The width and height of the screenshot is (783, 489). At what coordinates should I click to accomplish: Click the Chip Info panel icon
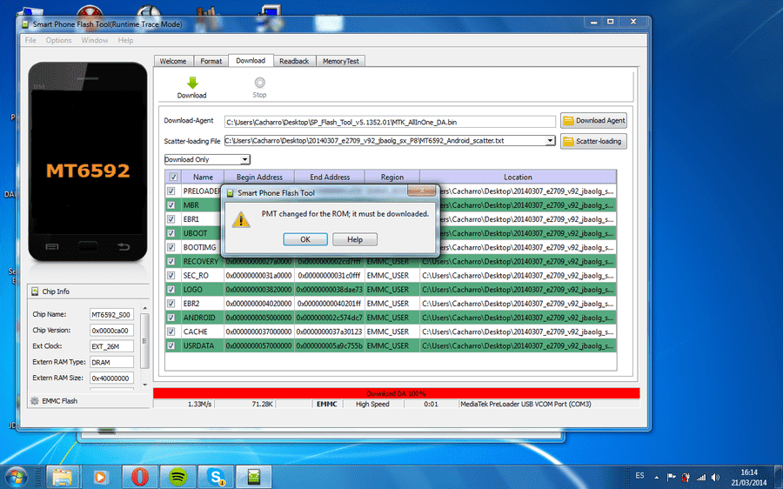pyautogui.click(x=35, y=291)
